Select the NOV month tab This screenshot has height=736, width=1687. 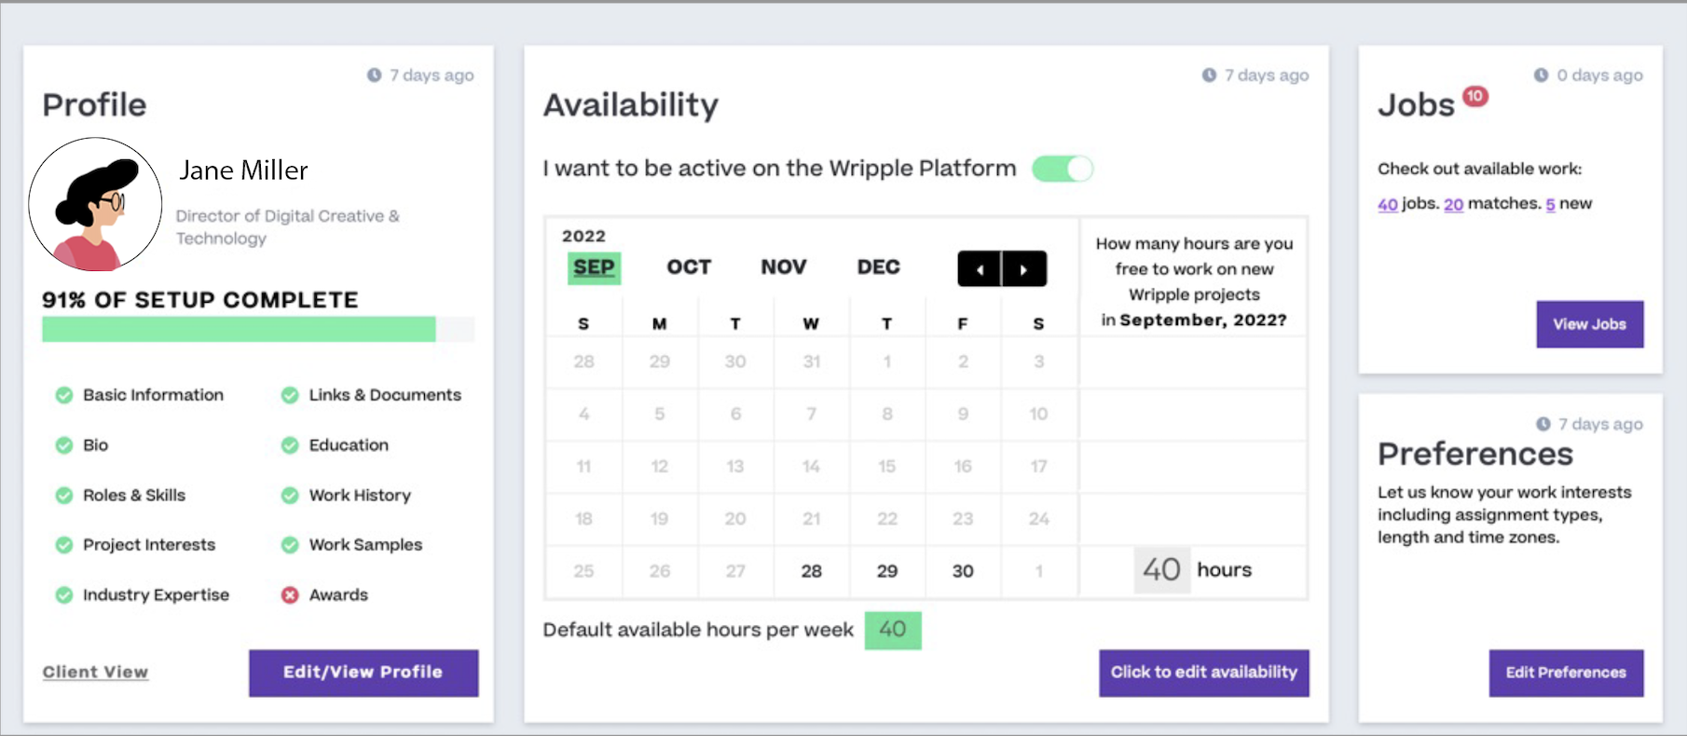click(783, 267)
